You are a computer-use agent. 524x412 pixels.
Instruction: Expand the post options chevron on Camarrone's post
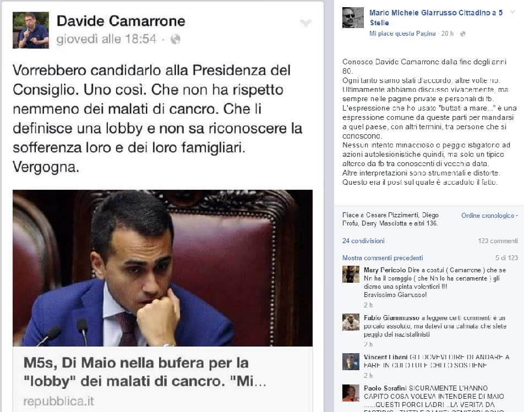pyautogui.click(x=306, y=23)
